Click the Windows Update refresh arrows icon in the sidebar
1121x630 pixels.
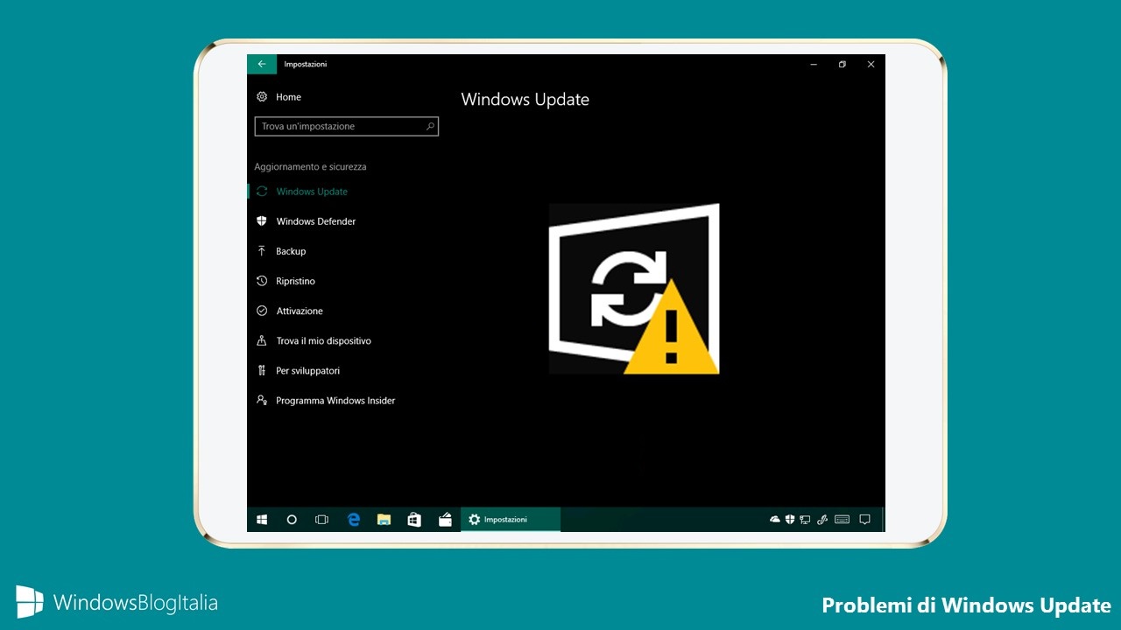click(261, 192)
